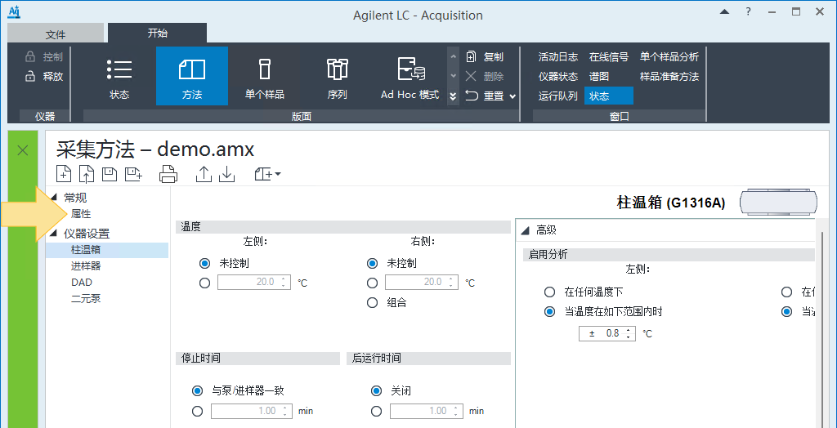Select 与泵/进样器一致 stop time option
837x428 pixels.
click(198, 390)
